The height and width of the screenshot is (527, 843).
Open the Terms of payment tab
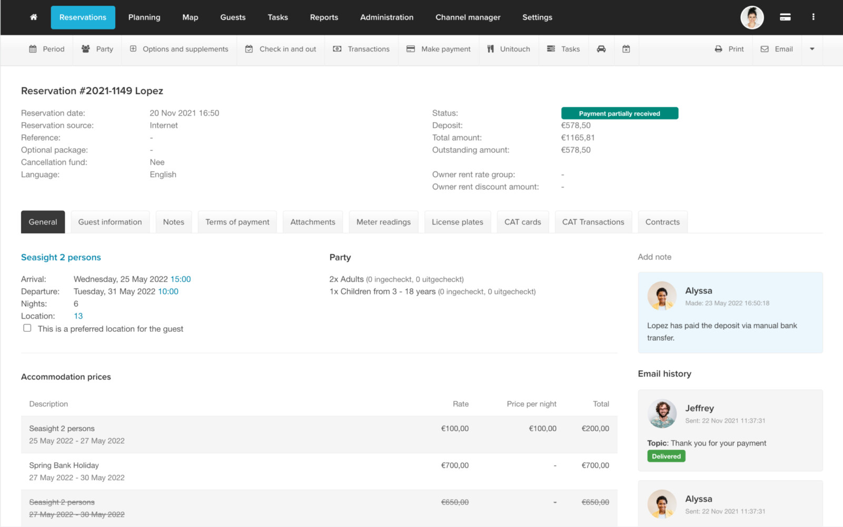pyautogui.click(x=237, y=222)
